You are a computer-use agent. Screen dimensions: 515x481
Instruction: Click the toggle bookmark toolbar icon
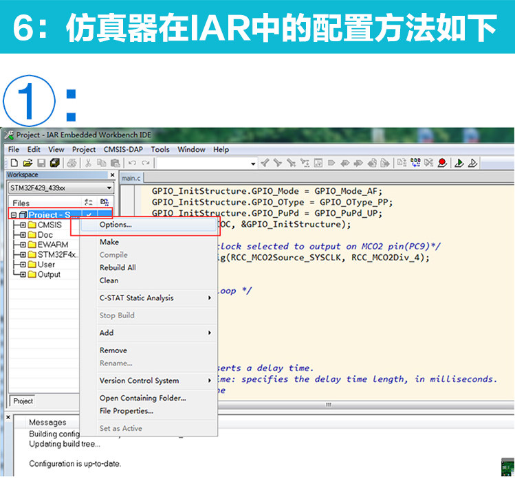pyautogui.click(x=331, y=163)
